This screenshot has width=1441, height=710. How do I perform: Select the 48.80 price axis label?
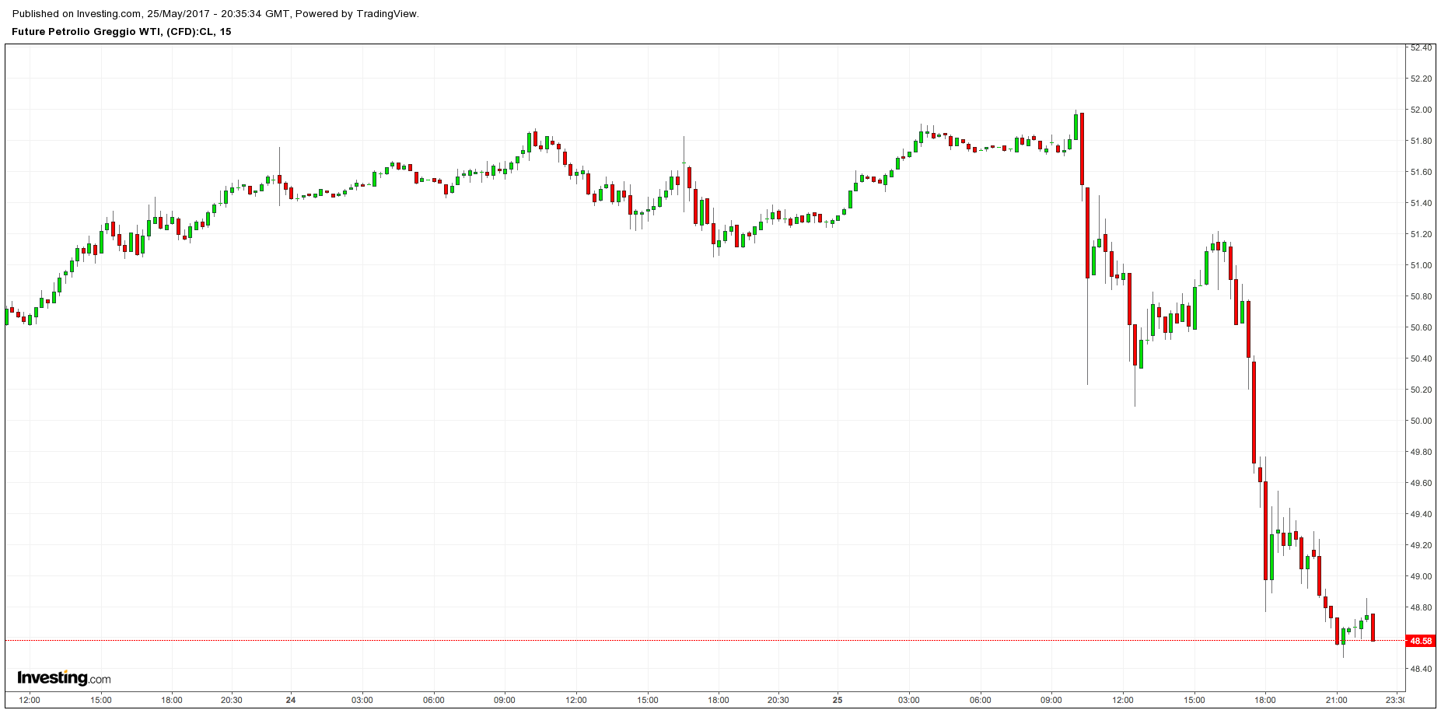tap(1421, 608)
